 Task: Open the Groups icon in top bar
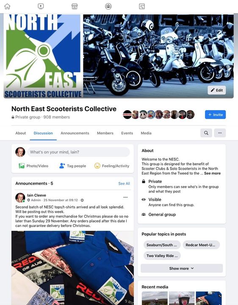click(108, 6)
